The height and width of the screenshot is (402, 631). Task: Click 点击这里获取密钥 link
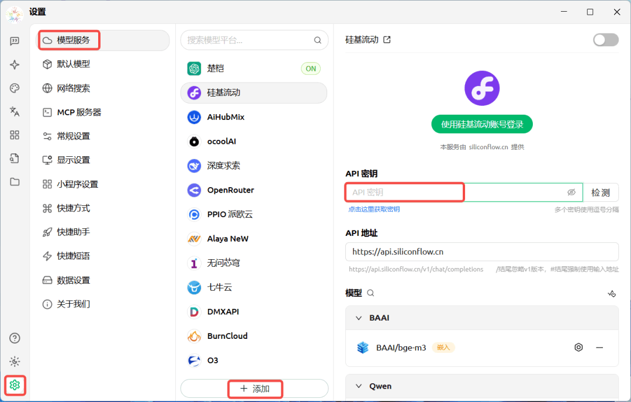(374, 209)
